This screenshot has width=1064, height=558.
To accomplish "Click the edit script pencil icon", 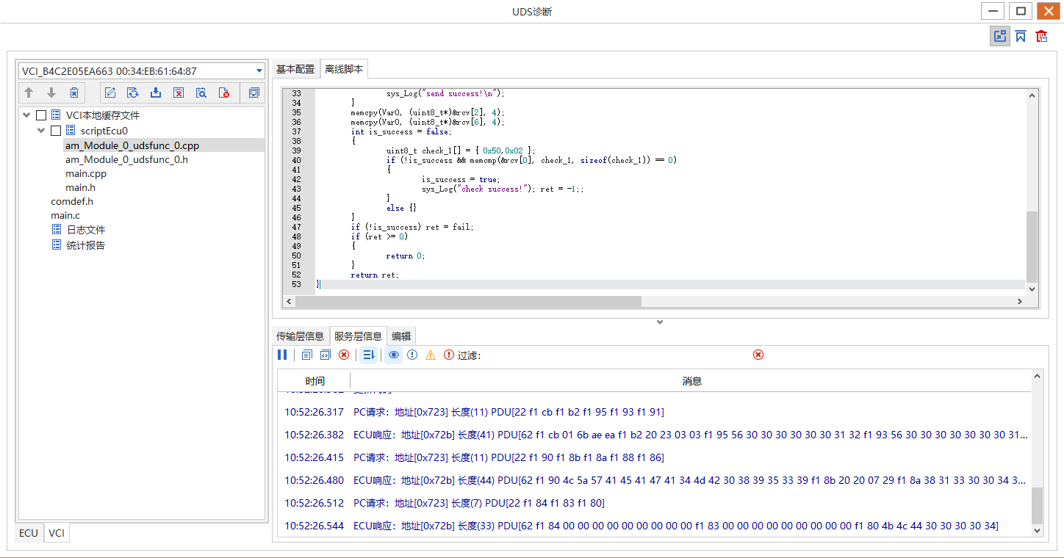I will pyautogui.click(x=110, y=93).
